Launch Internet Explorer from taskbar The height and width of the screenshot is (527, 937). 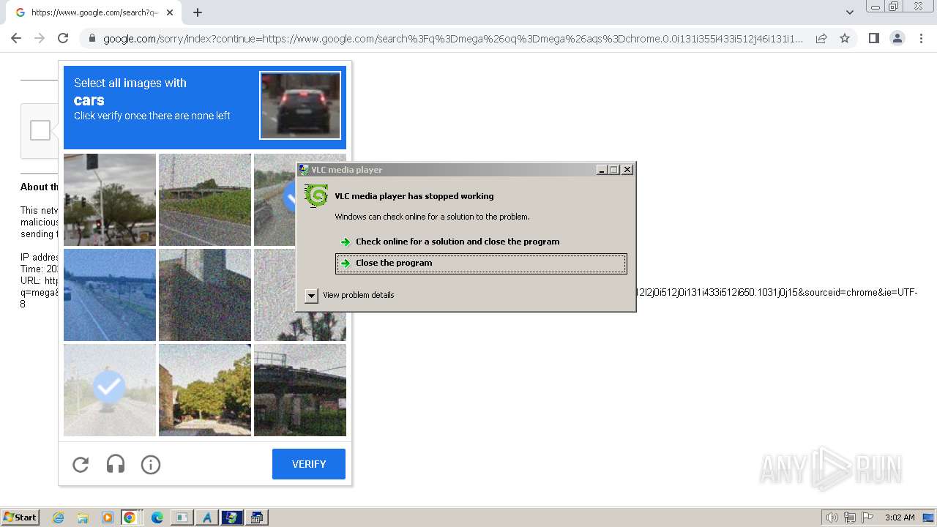tap(58, 517)
